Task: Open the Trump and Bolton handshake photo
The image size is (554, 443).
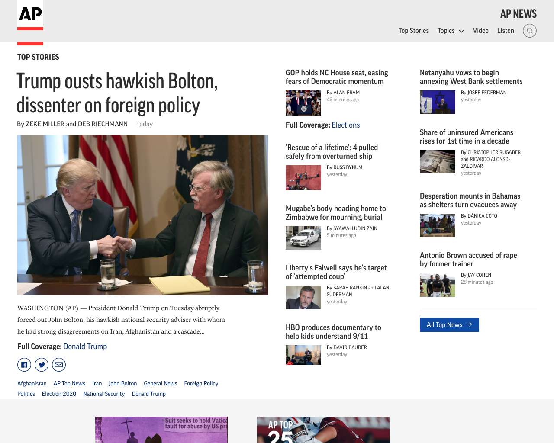Action: pos(143,215)
